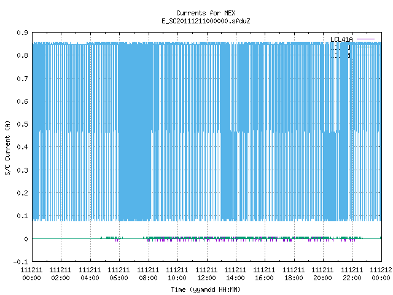Select the y-axis tick value '0.4'
Image resolution: width=393 pixels, height=295 pixels.
(22, 147)
